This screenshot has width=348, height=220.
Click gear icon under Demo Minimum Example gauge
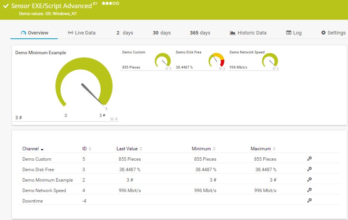(x=112, y=119)
